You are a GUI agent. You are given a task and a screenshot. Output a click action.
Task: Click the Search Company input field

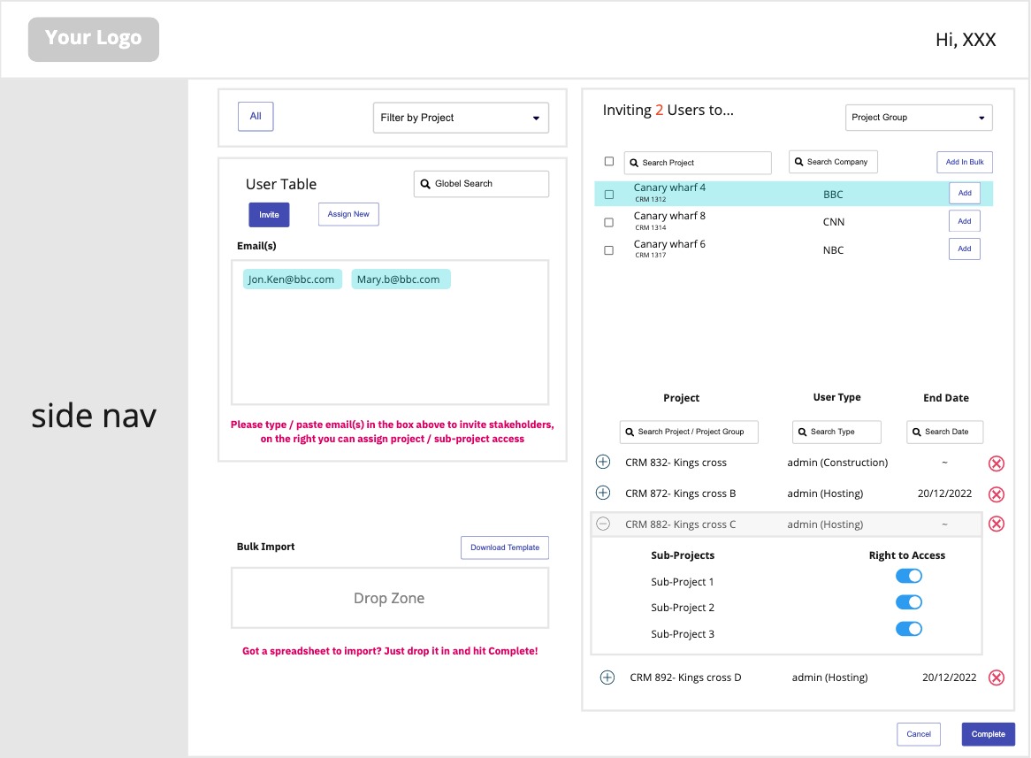832,162
